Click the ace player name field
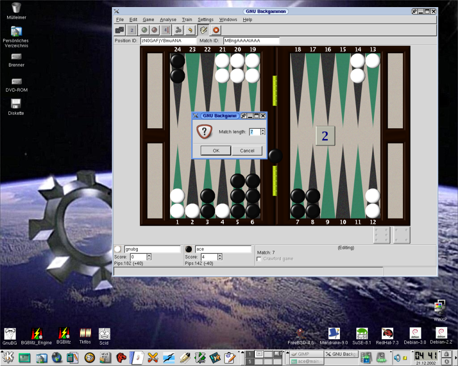The image size is (458, 366). coord(223,249)
